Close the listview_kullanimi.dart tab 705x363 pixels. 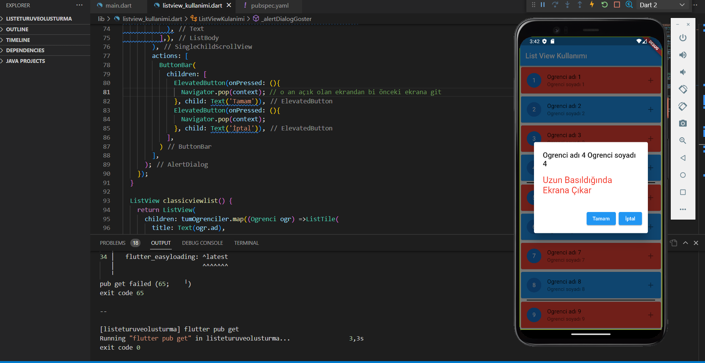pyautogui.click(x=229, y=5)
